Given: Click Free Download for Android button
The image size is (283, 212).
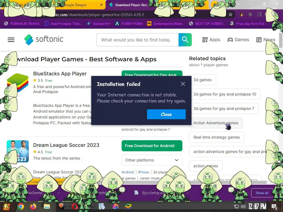Looking at the screenshot, I should (x=152, y=146).
